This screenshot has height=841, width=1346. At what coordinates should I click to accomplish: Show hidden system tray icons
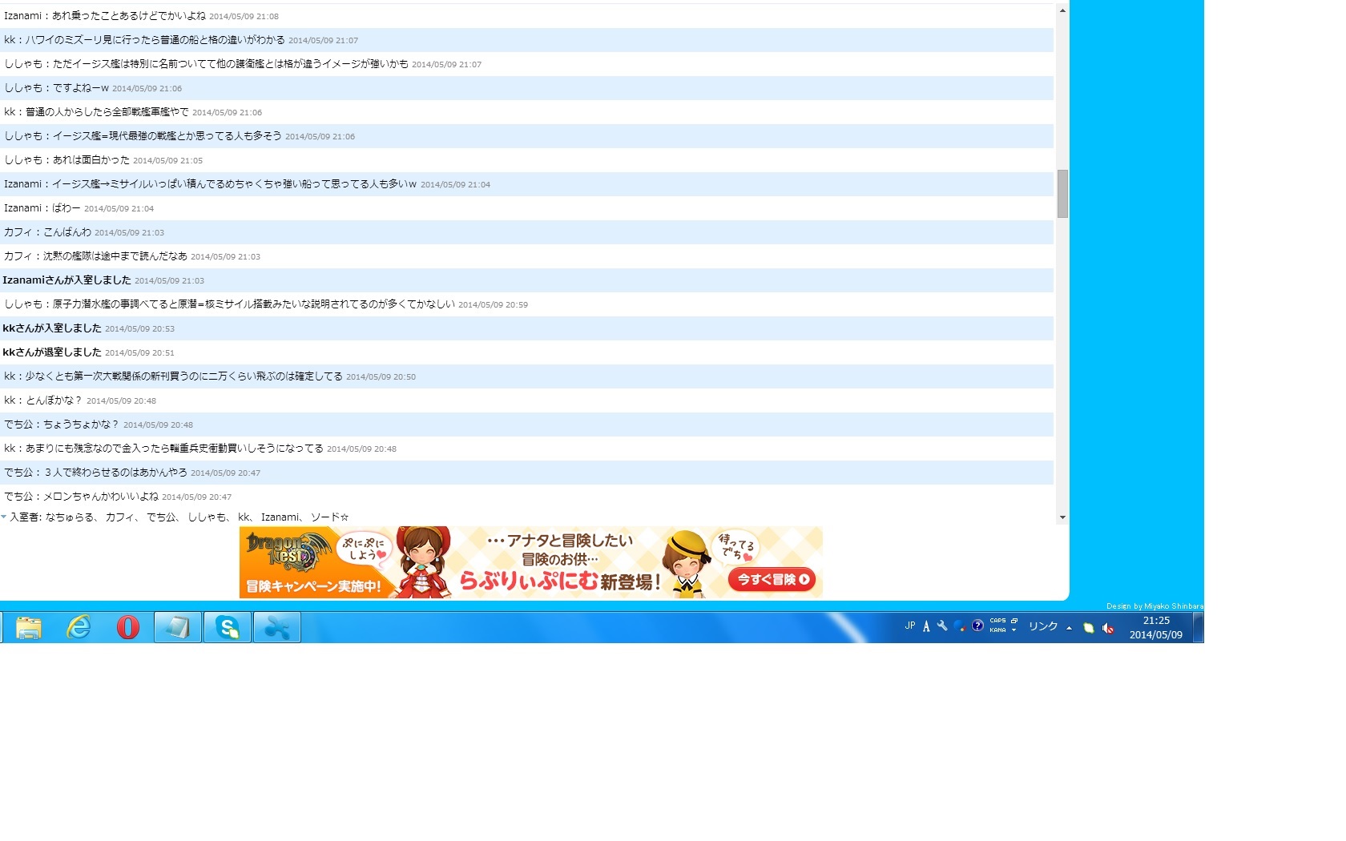point(1069,628)
